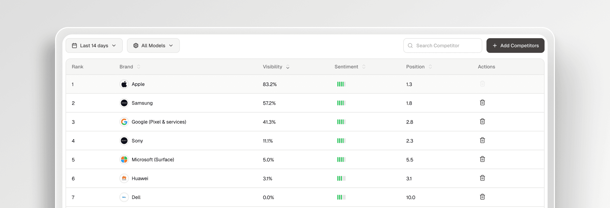
Task: Delete the Google (Pixel & services) row
Action: click(482, 121)
